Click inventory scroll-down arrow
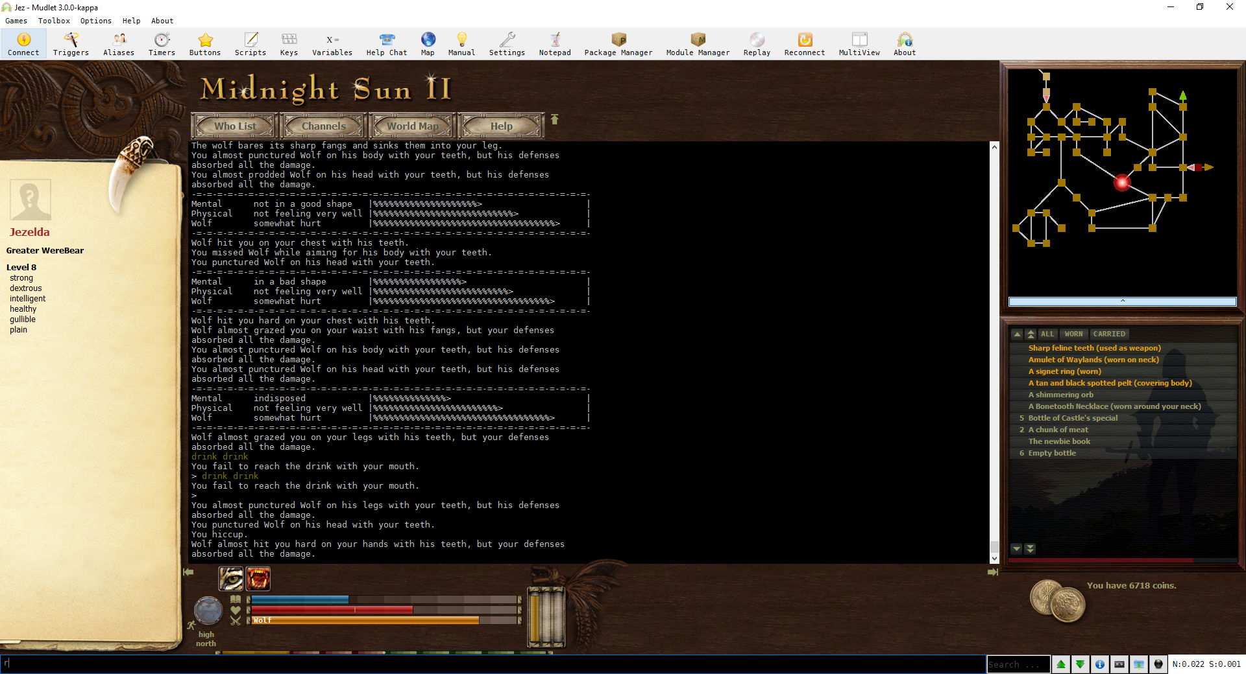Image resolution: width=1246 pixels, height=674 pixels. coord(1016,549)
